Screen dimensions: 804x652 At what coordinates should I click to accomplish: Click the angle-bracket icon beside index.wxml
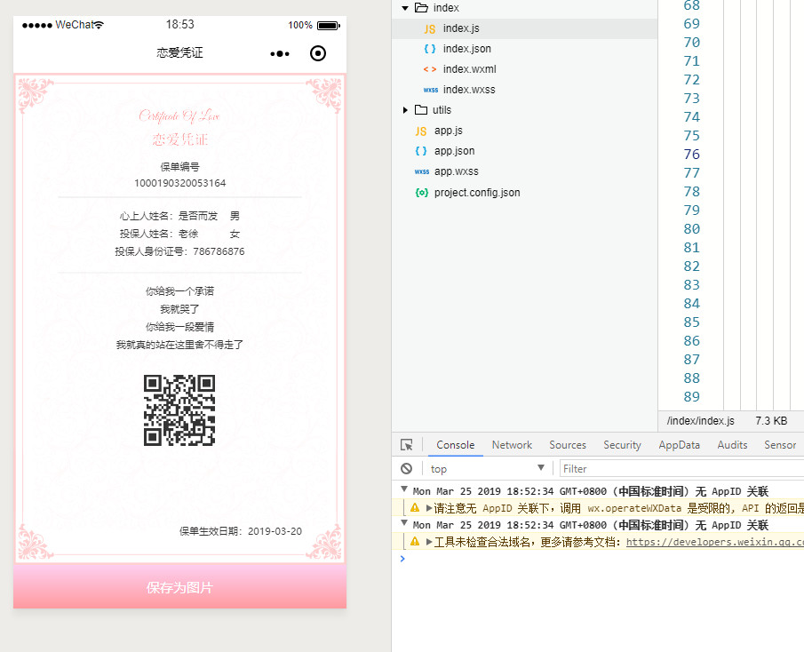click(430, 69)
